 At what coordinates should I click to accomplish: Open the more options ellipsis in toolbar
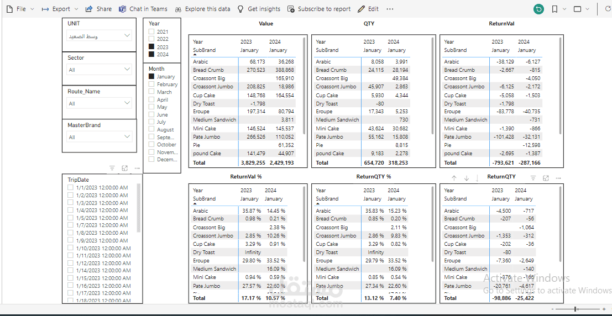pos(390,9)
